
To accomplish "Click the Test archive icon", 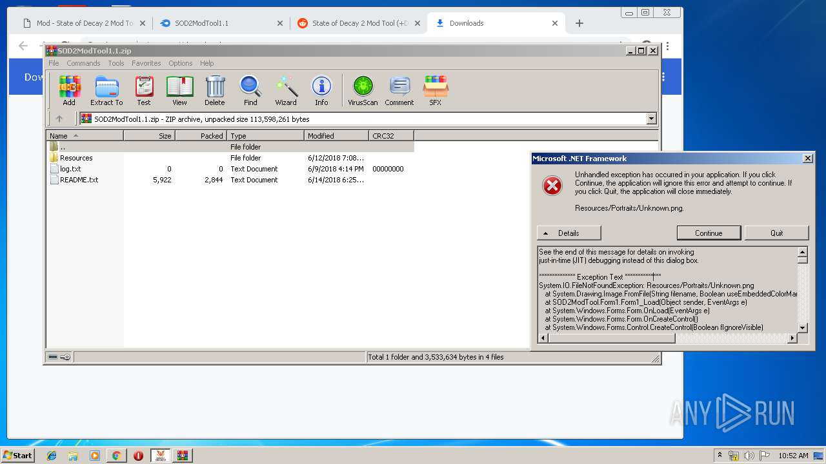I will pyautogui.click(x=144, y=90).
